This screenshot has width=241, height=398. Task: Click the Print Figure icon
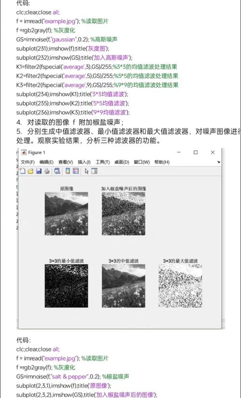47,171
